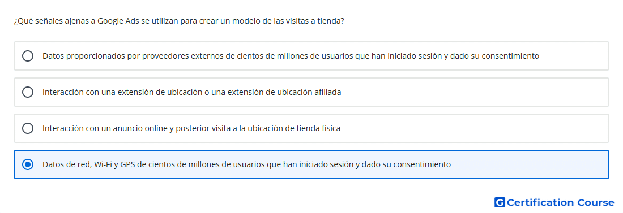The width and height of the screenshot is (623, 213).
Task: Open the Certification Course watermark link
Action: click(554, 203)
